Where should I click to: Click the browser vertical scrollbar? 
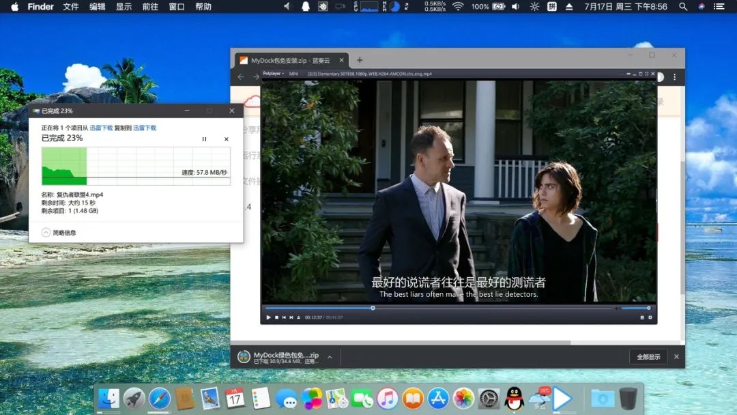(682, 227)
